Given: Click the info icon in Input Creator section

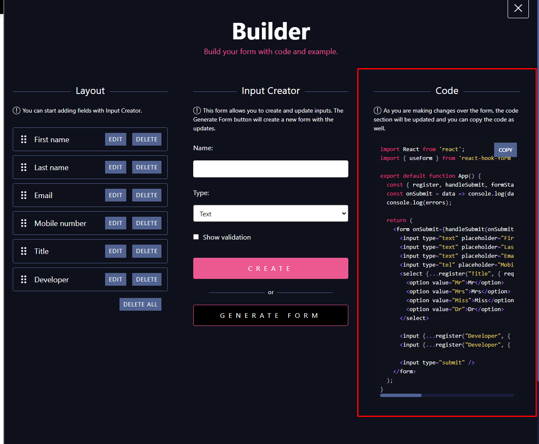Looking at the screenshot, I should [x=197, y=110].
